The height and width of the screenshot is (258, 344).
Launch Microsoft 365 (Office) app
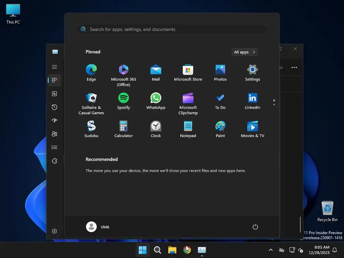pos(124,75)
